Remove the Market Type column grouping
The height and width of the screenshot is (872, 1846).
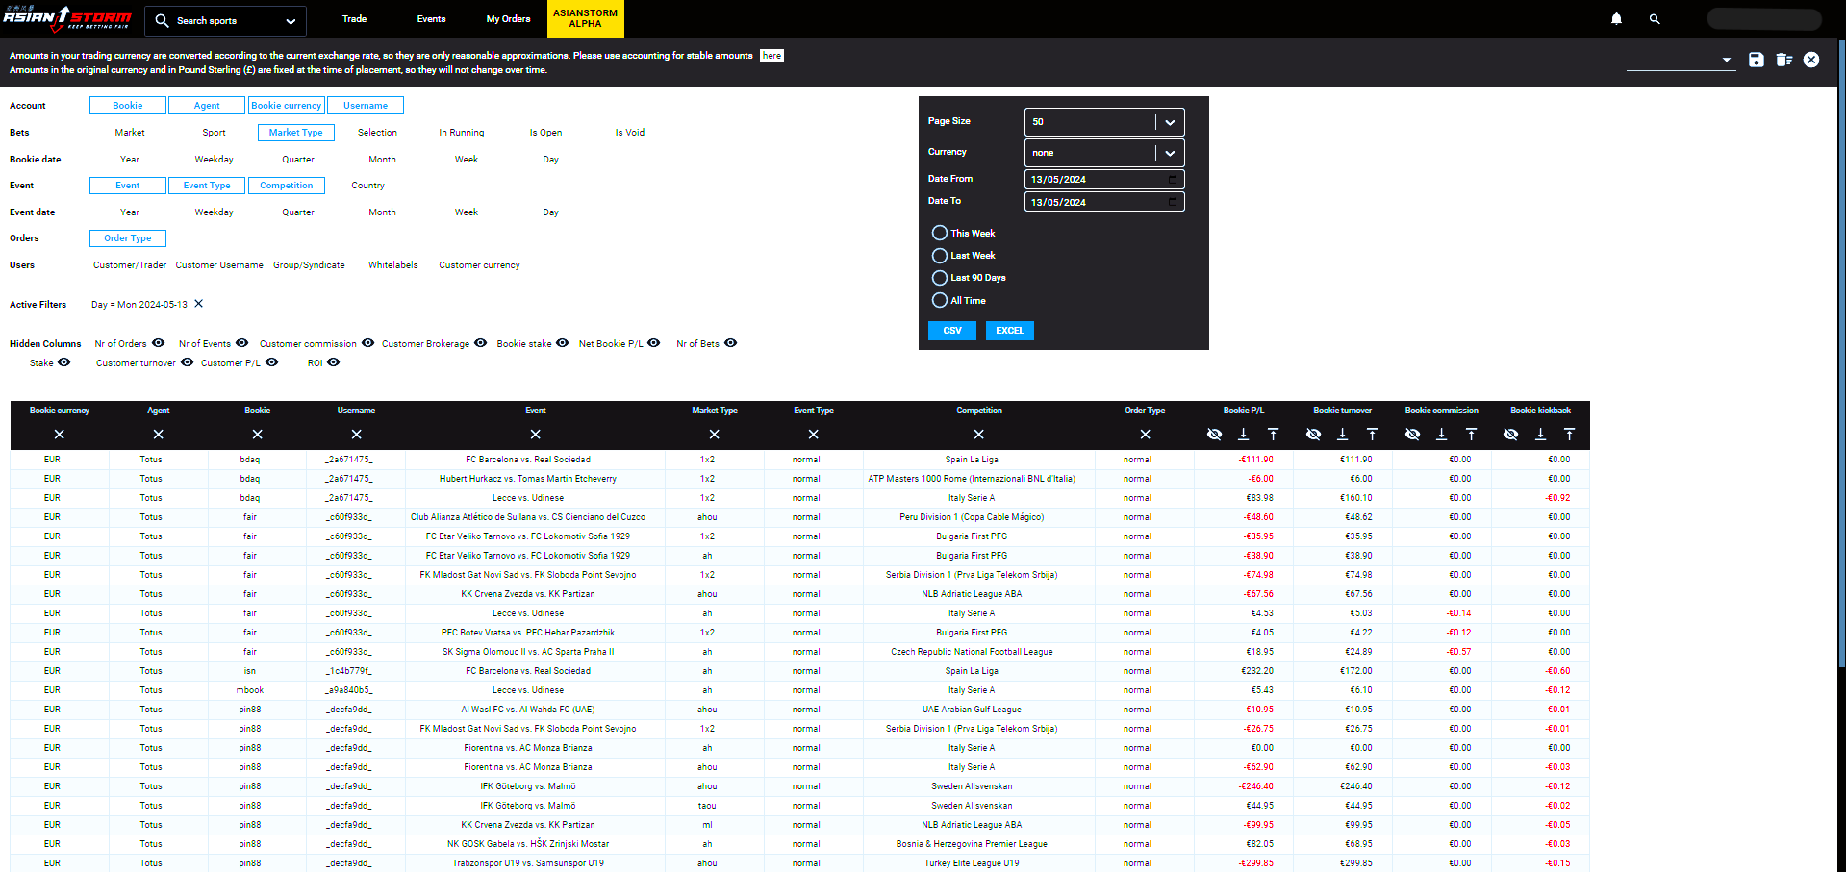tap(714, 435)
